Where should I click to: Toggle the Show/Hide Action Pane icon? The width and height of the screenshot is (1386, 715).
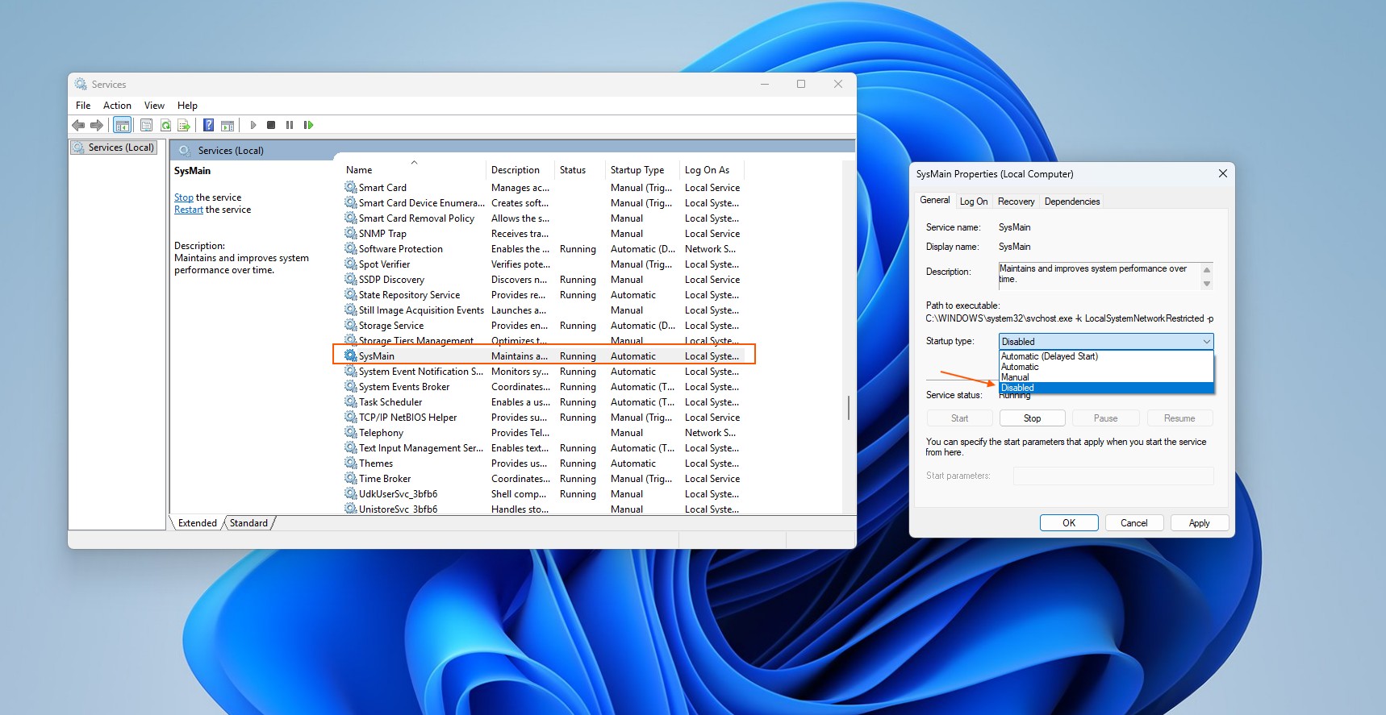pyautogui.click(x=228, y=125)
